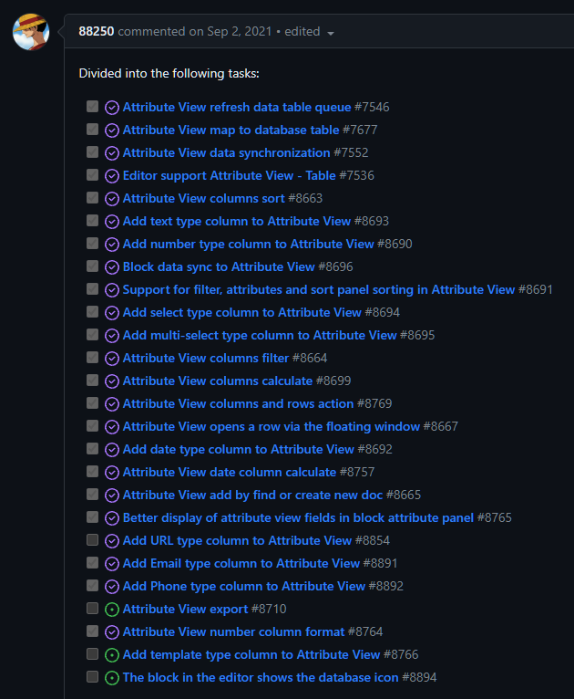Open the edited history dropdown arrow

tap(330, 33)
